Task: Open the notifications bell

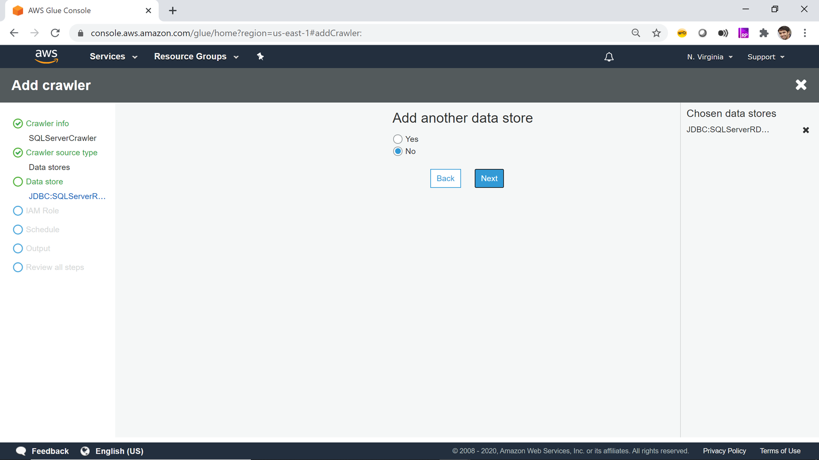Action: [609, 57]
